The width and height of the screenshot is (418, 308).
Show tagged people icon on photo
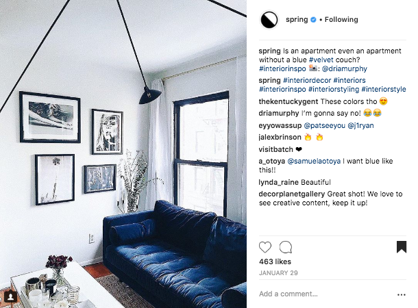pyautogui.click(x=10, y=296)
